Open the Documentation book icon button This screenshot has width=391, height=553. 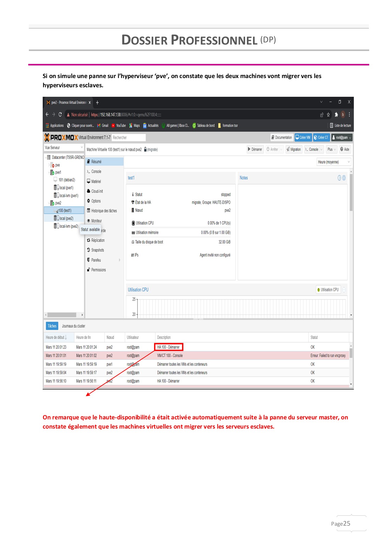281,137
